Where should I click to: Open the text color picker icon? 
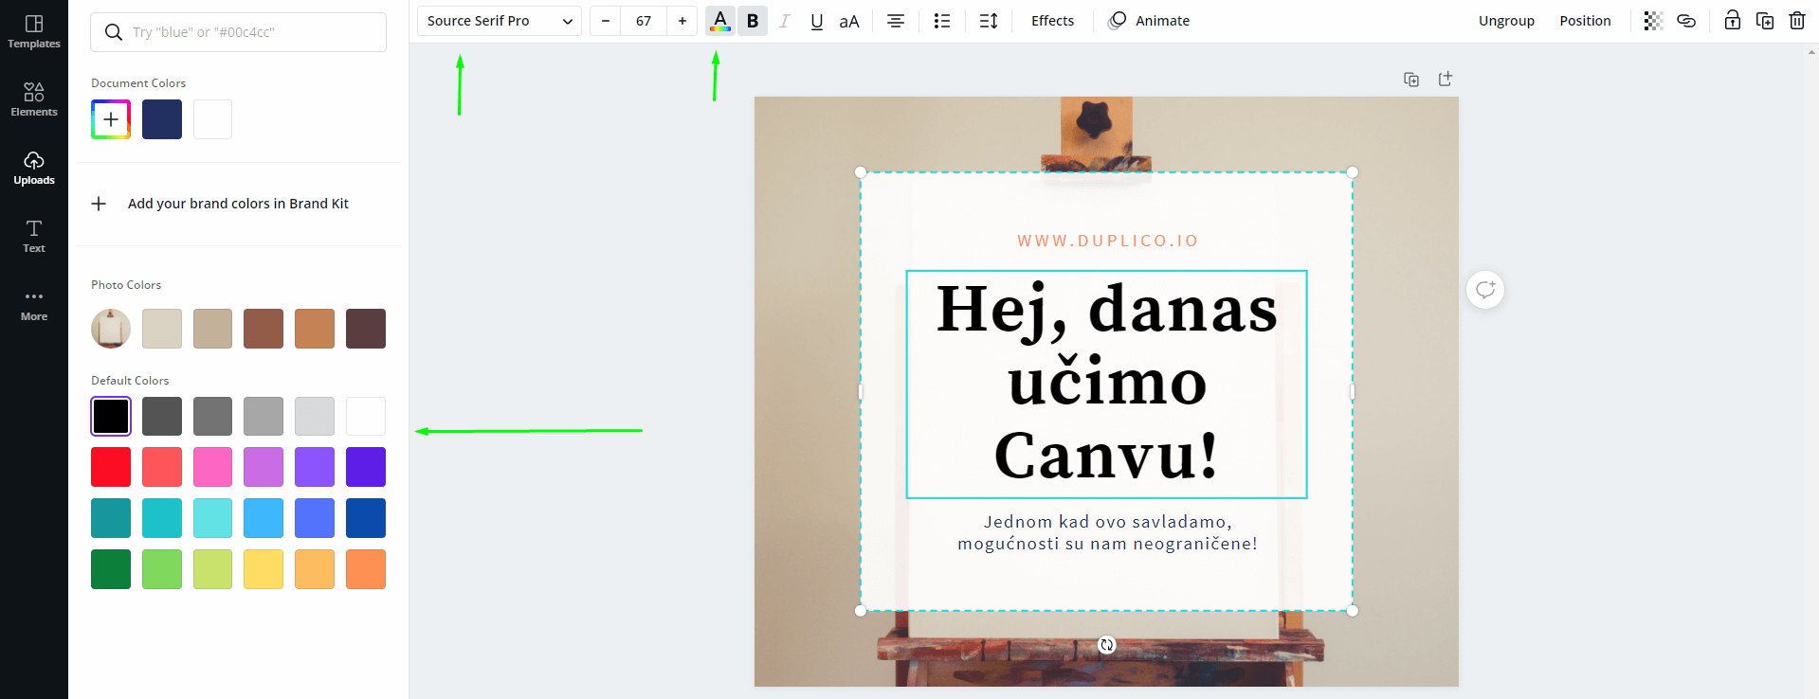[720, 21]
